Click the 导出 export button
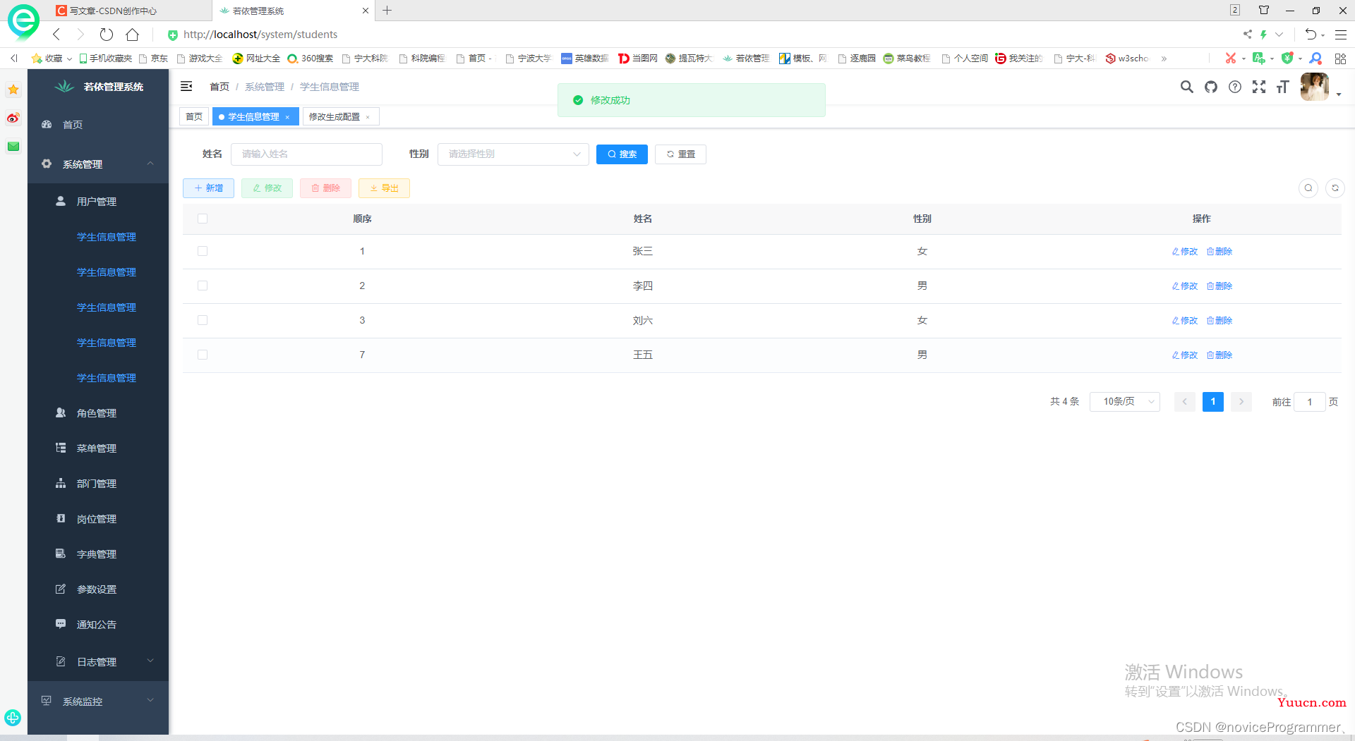This screenshot has height=741, width=1355. (x=384, y=188)
